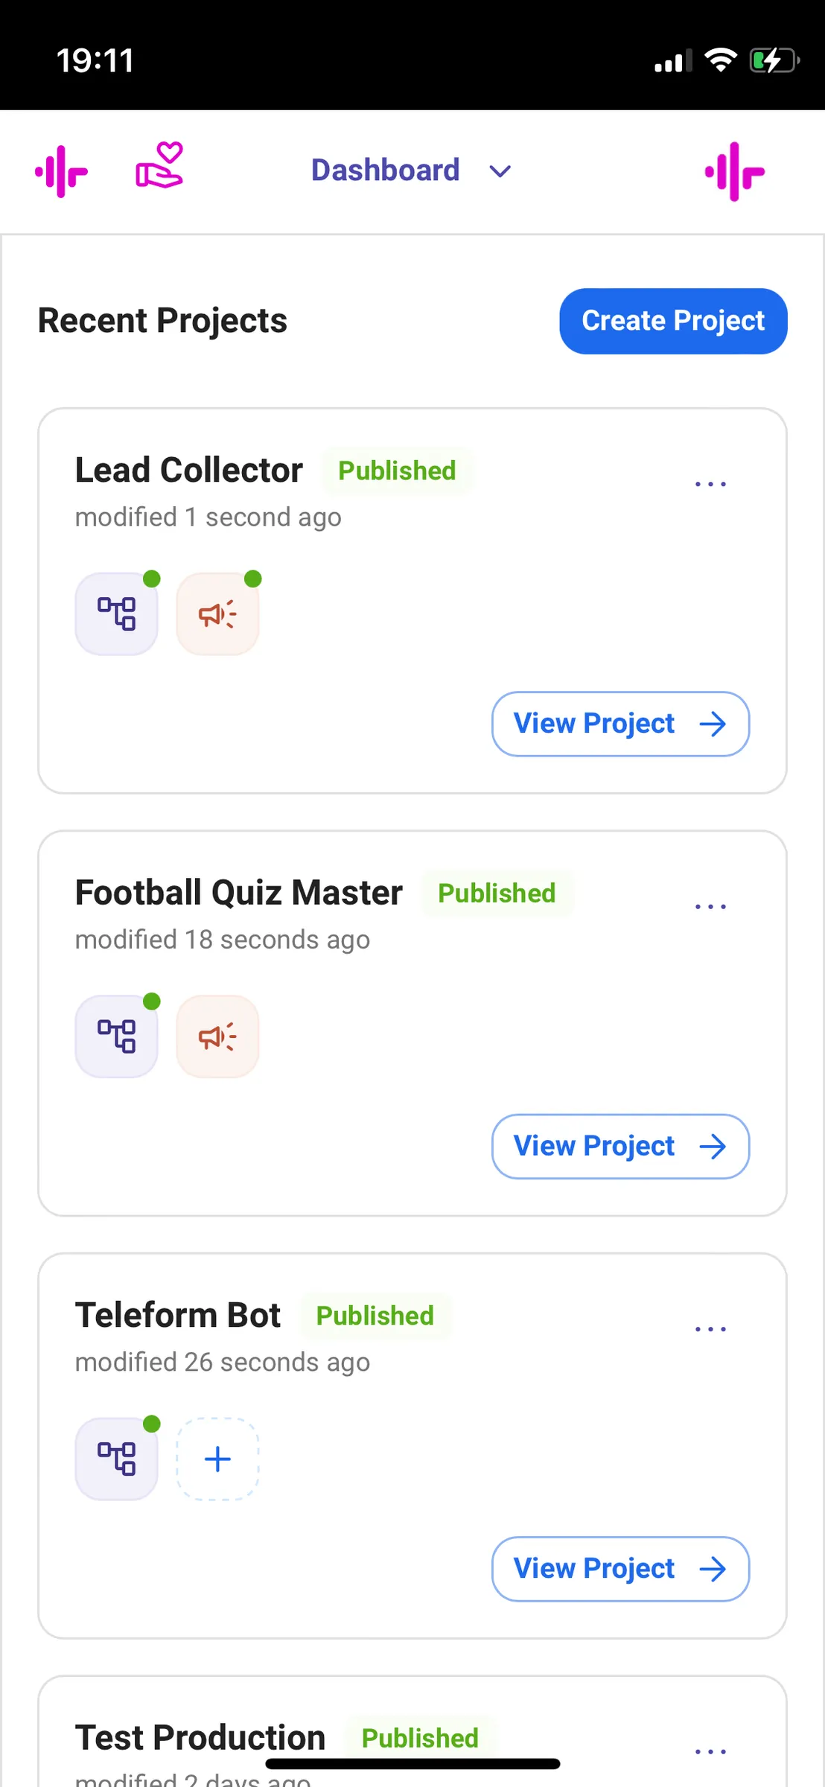Viewport: 825px width, 1787px height.
Task: Tap the pink waveform logo at top left
Action: point(62,171)
